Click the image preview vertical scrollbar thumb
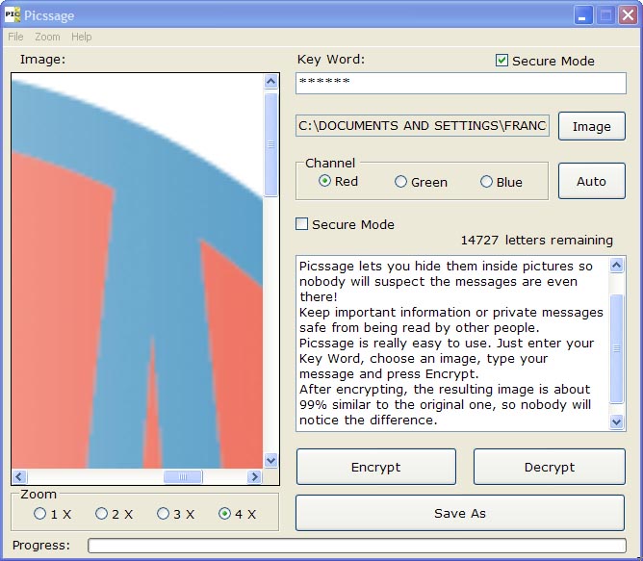 [x=270, y=144]
